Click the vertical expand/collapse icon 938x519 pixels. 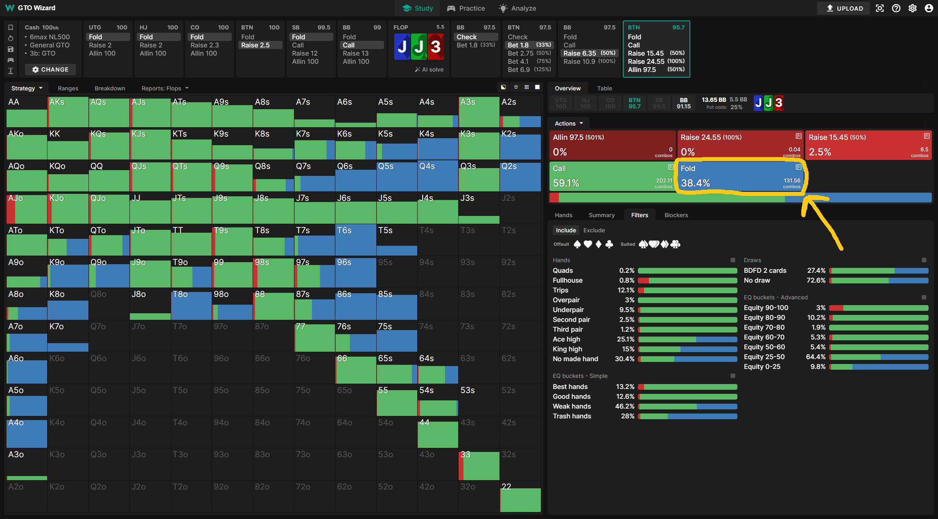pyautogui.click(x=11, y=71)
